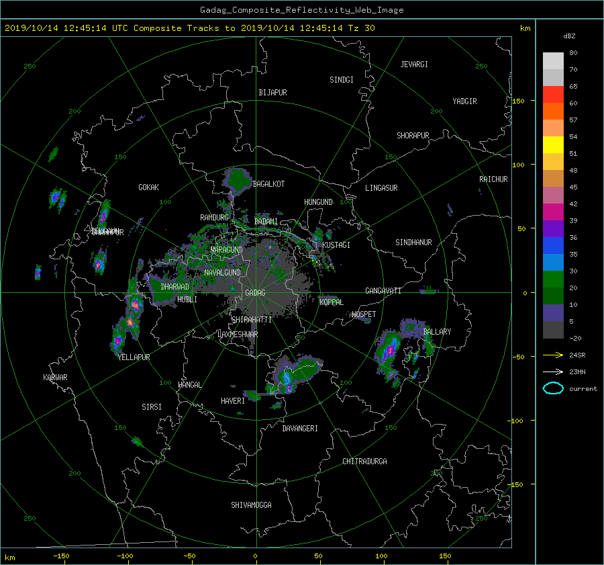Click the LAXMESHWAR label

(238, 335)
